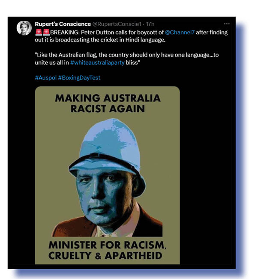Open the @Channel7 mention

[180, 33]
